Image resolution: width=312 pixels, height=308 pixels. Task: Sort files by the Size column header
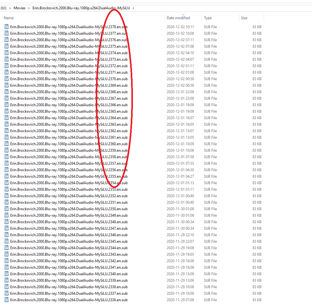(x=244, y=18)
